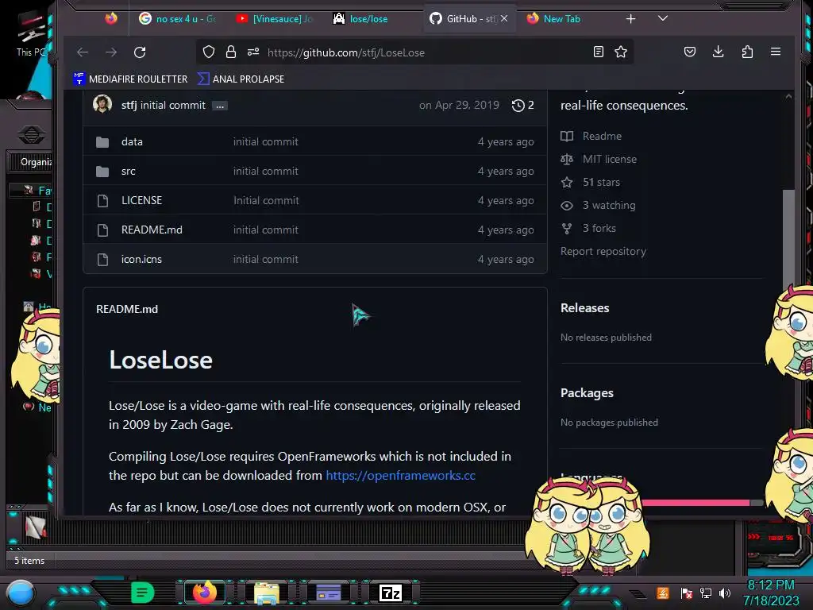Reload the GitHub page
813x610 pixels.
click(x=140, y=52)
